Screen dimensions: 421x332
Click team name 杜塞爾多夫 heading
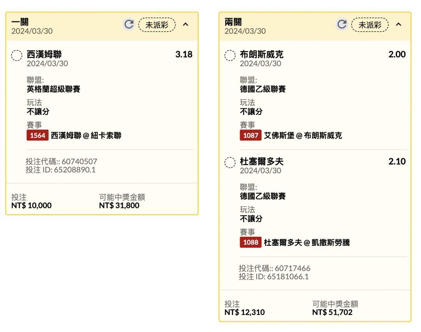tap(262, 162)
